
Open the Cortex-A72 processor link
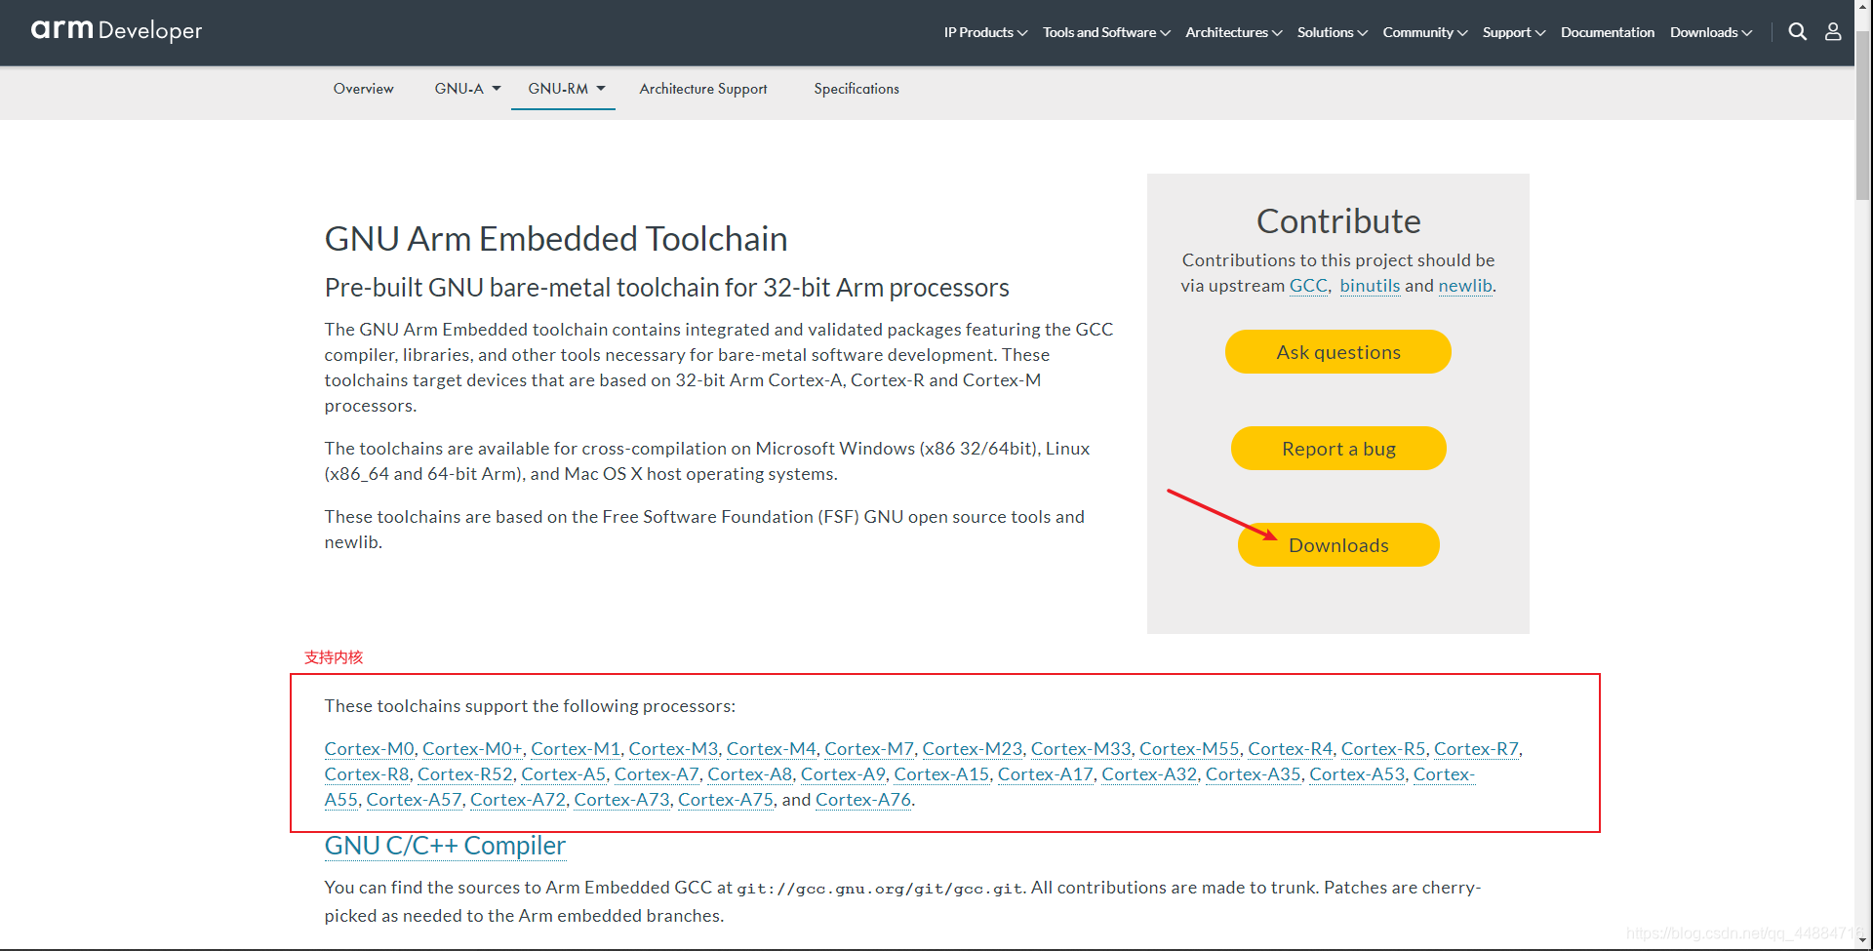tap(518, 800)
